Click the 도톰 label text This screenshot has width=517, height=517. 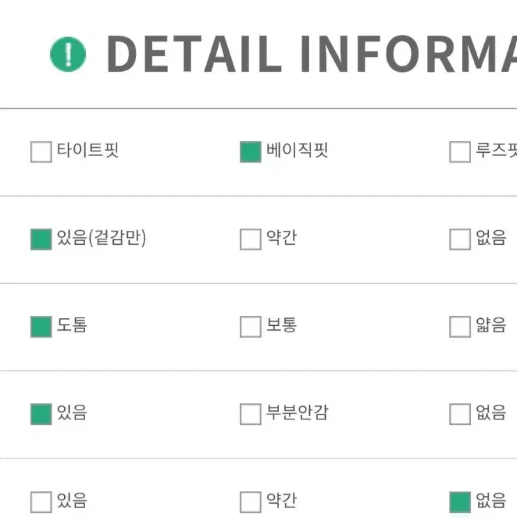72,324
